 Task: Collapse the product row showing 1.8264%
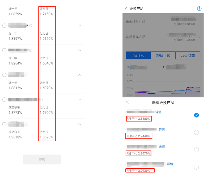click(x=80, y=50)
